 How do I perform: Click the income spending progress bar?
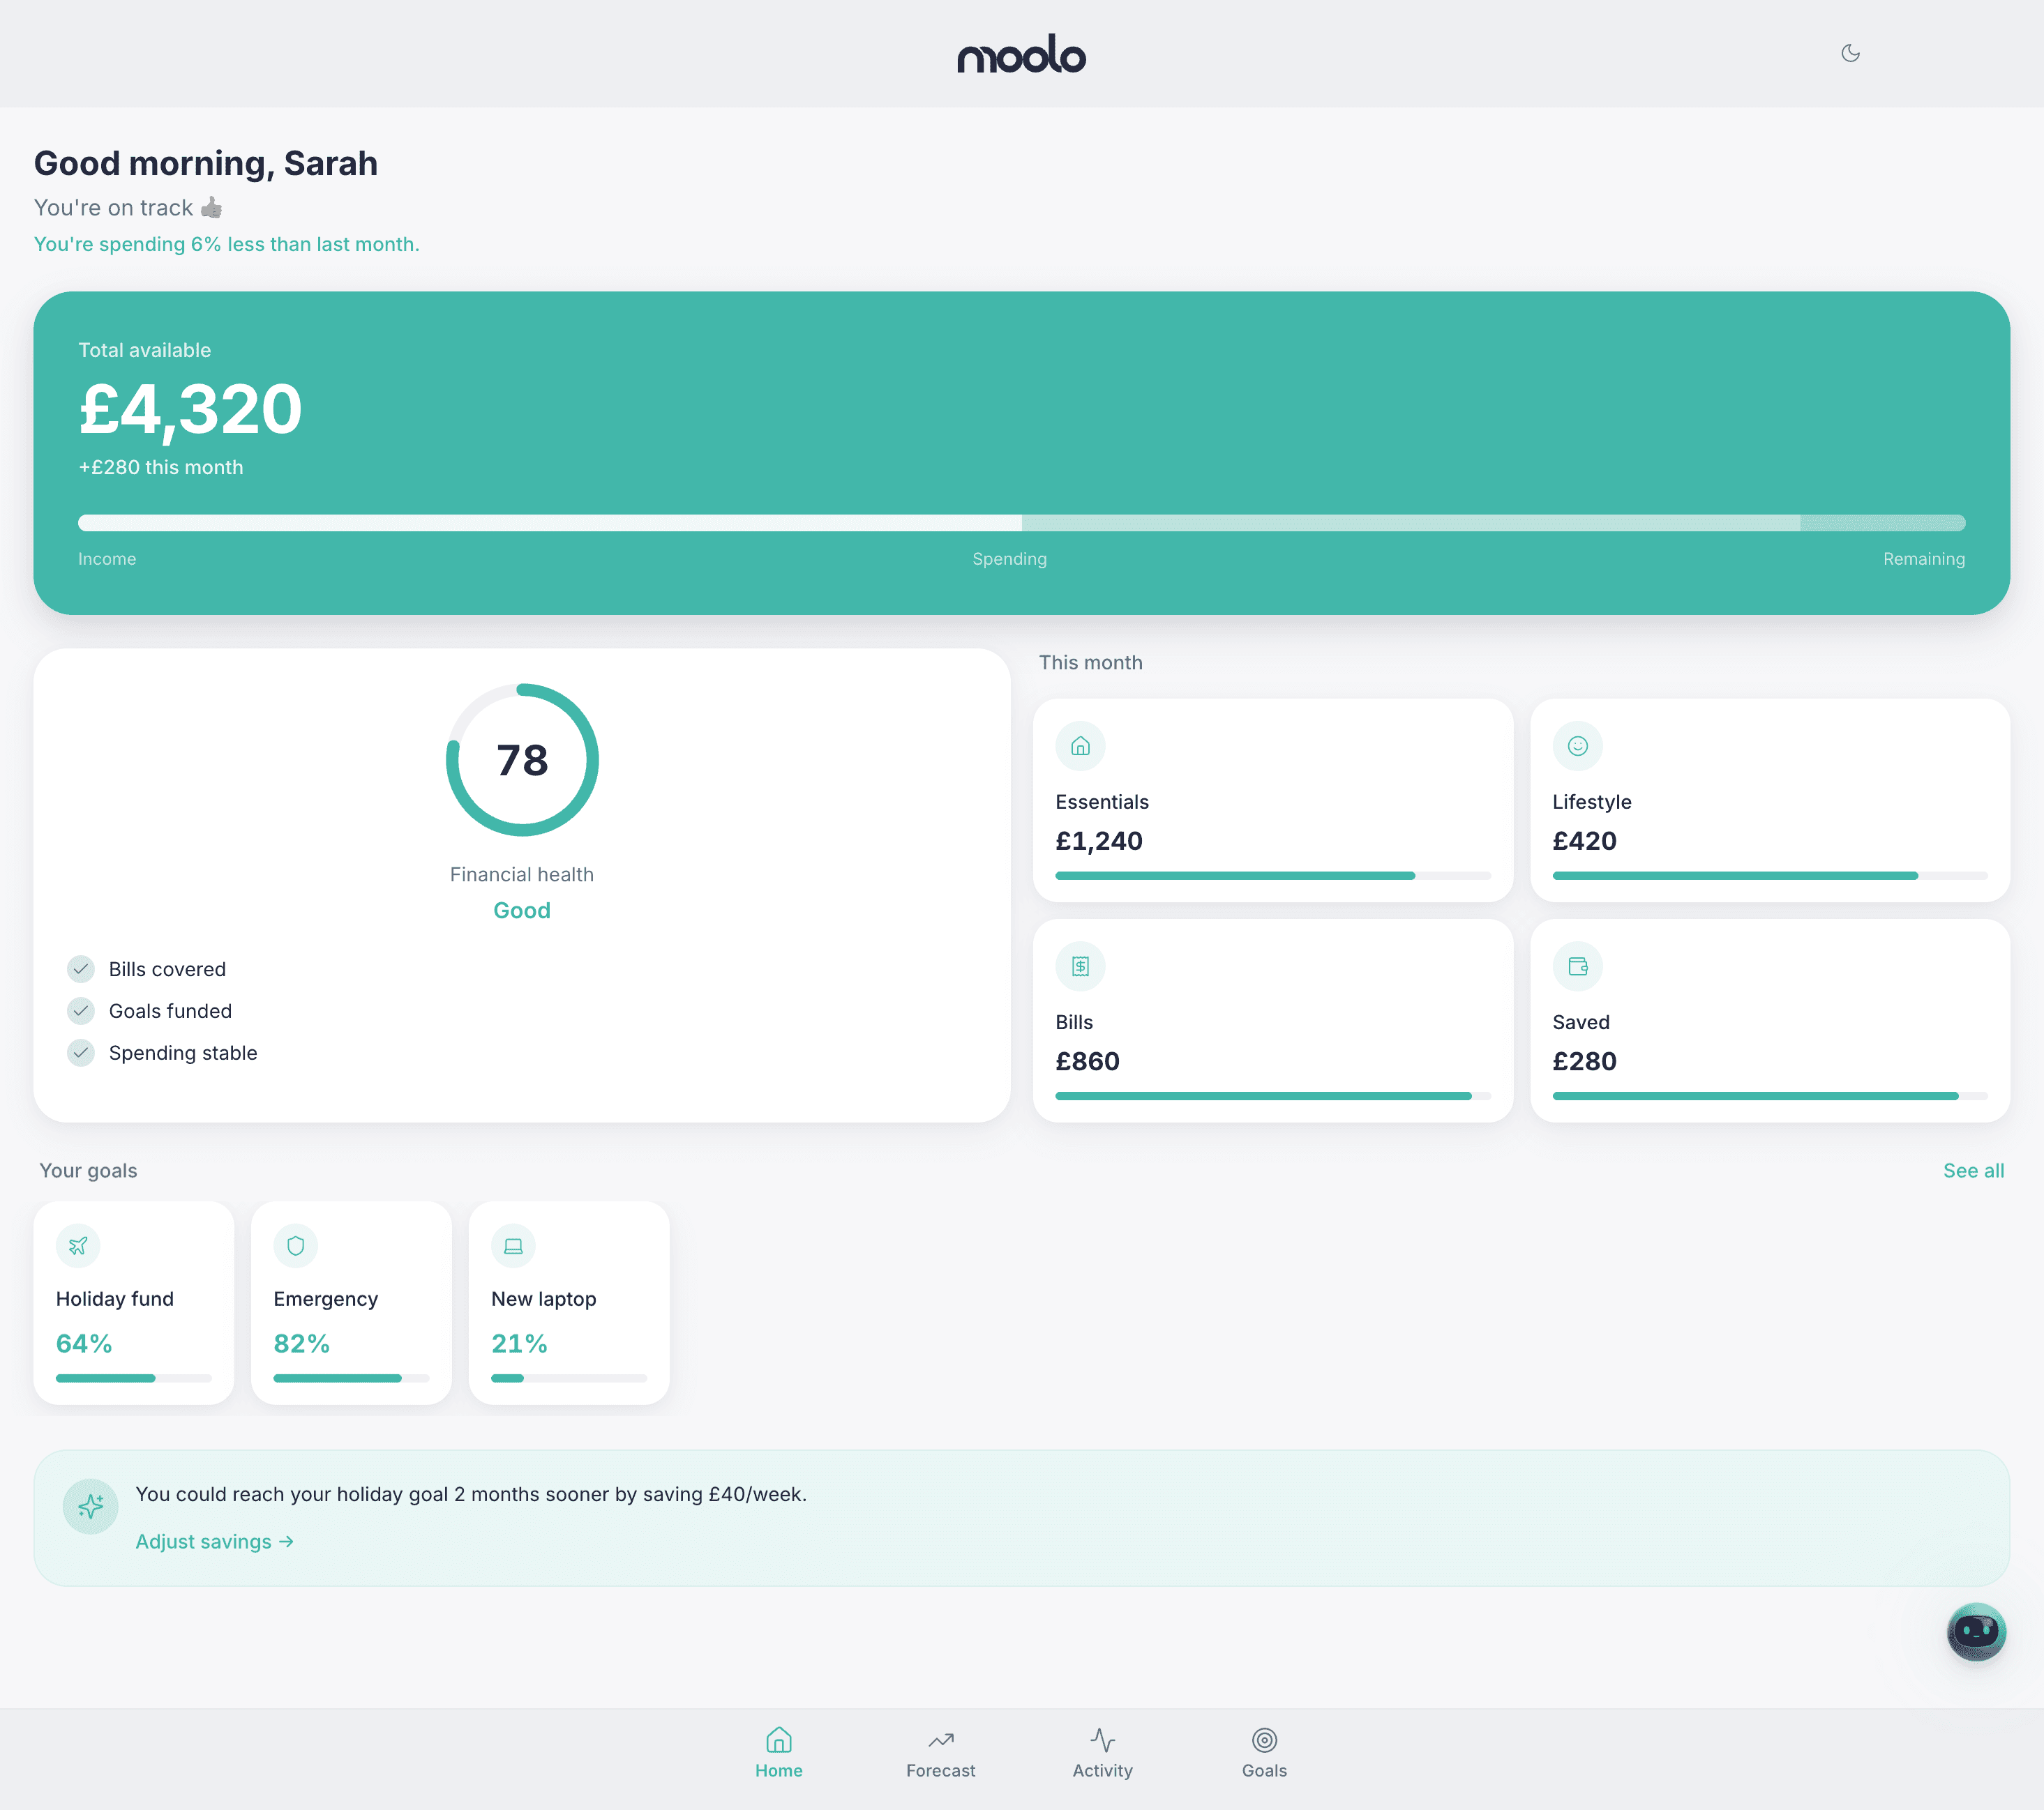coord(1021,523)
